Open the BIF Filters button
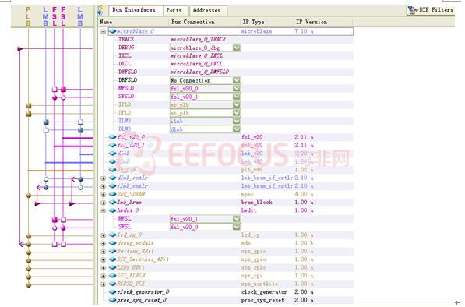Image resolution: width=465 pixels, height=307 pixels. coord(431,10)
